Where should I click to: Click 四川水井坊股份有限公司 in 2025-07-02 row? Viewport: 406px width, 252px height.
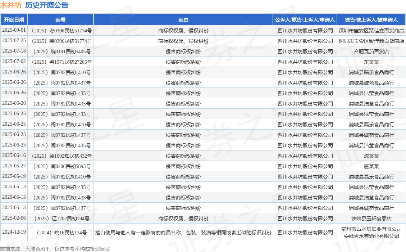(x=305, y=62)
